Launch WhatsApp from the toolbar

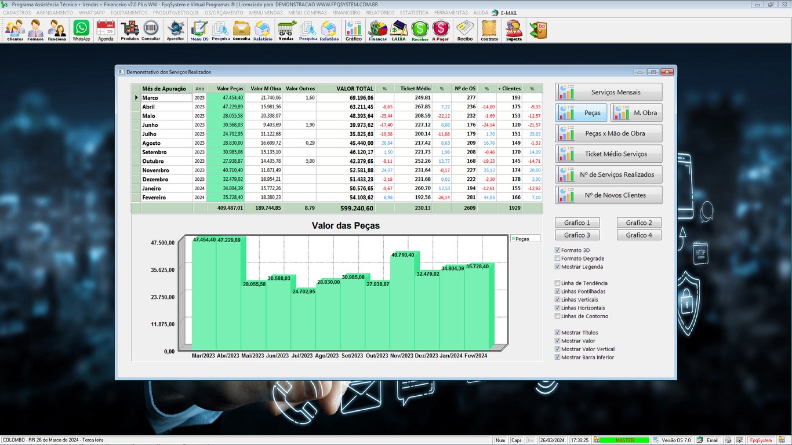[81, 30]
